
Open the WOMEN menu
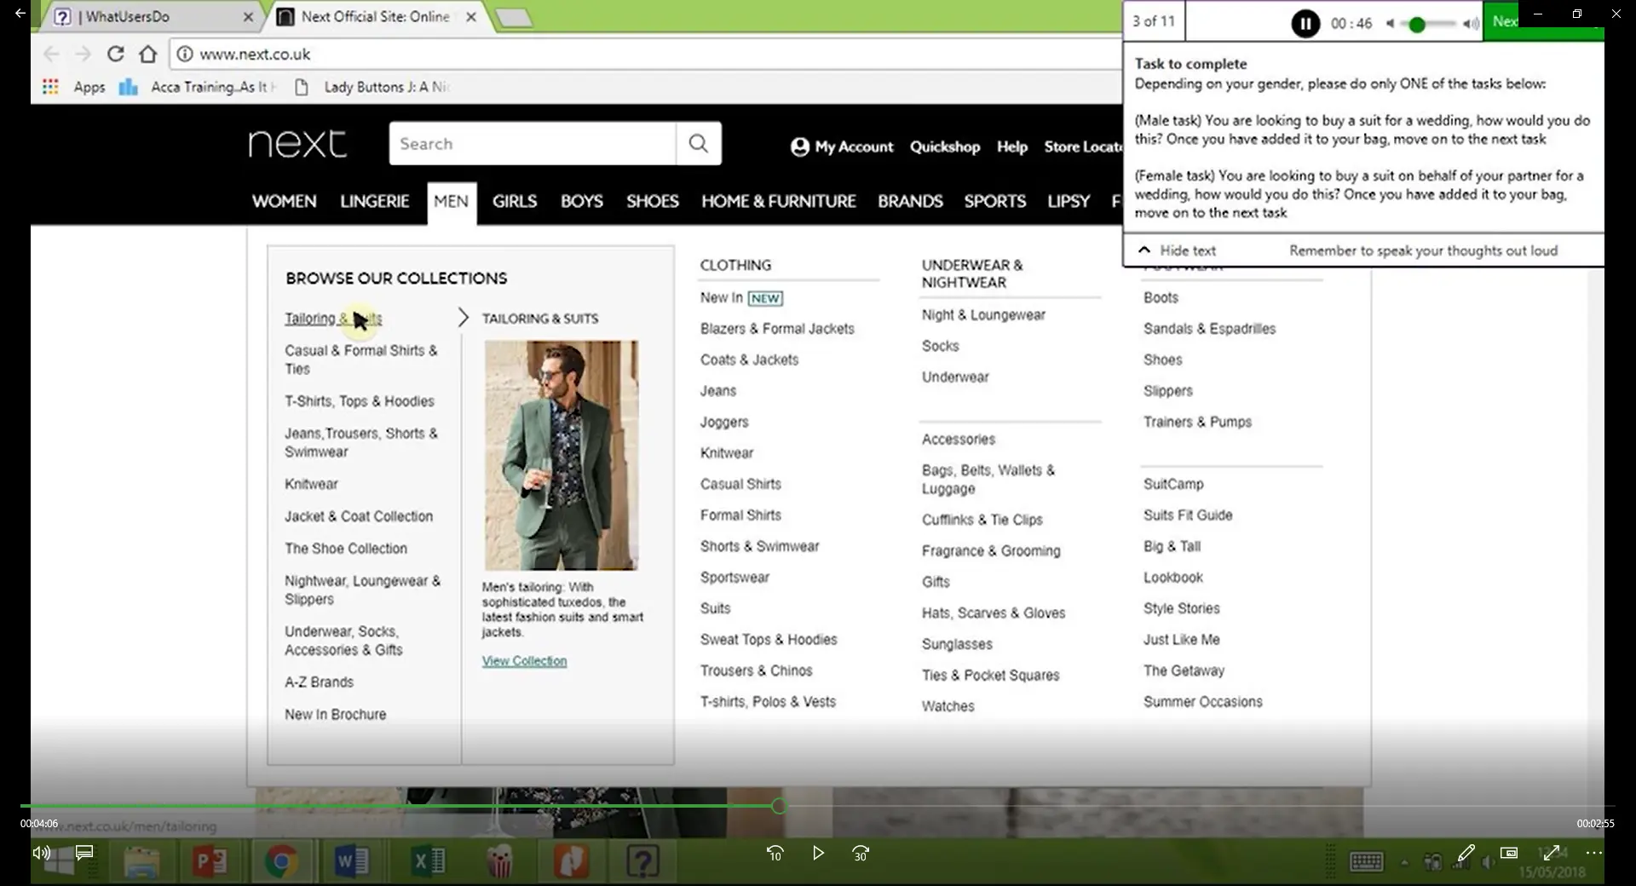pyautogui.click(x=284, y=202)
